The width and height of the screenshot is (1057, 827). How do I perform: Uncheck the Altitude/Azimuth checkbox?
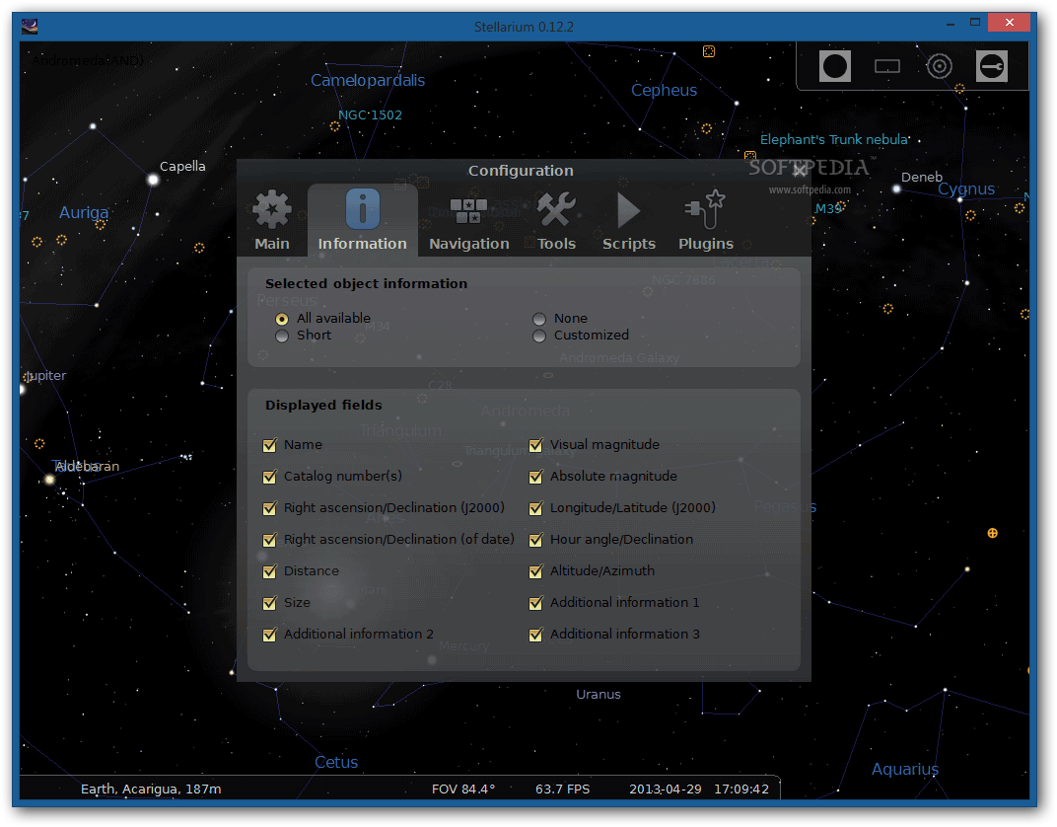click(x=536, y=572)
